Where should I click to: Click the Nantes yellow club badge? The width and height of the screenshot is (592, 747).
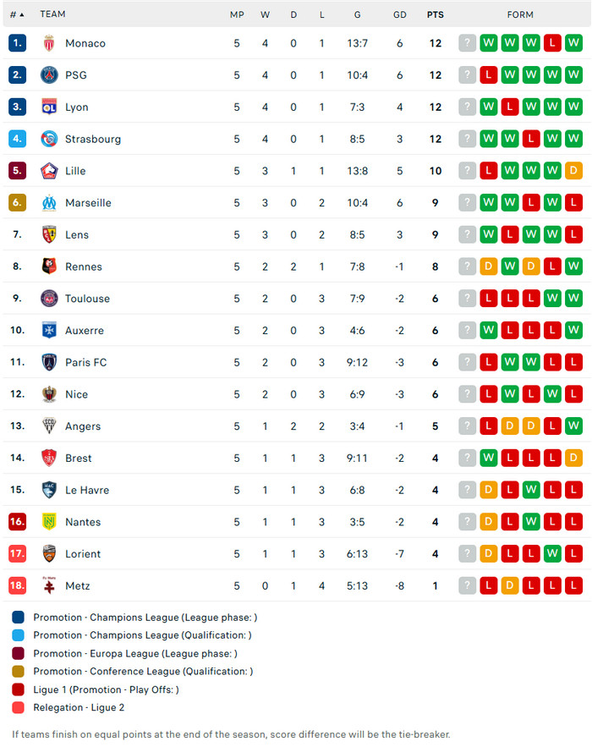[49, 522]
